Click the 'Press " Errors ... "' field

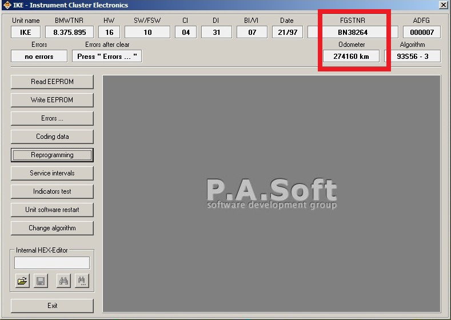click(x=107, y=57)
